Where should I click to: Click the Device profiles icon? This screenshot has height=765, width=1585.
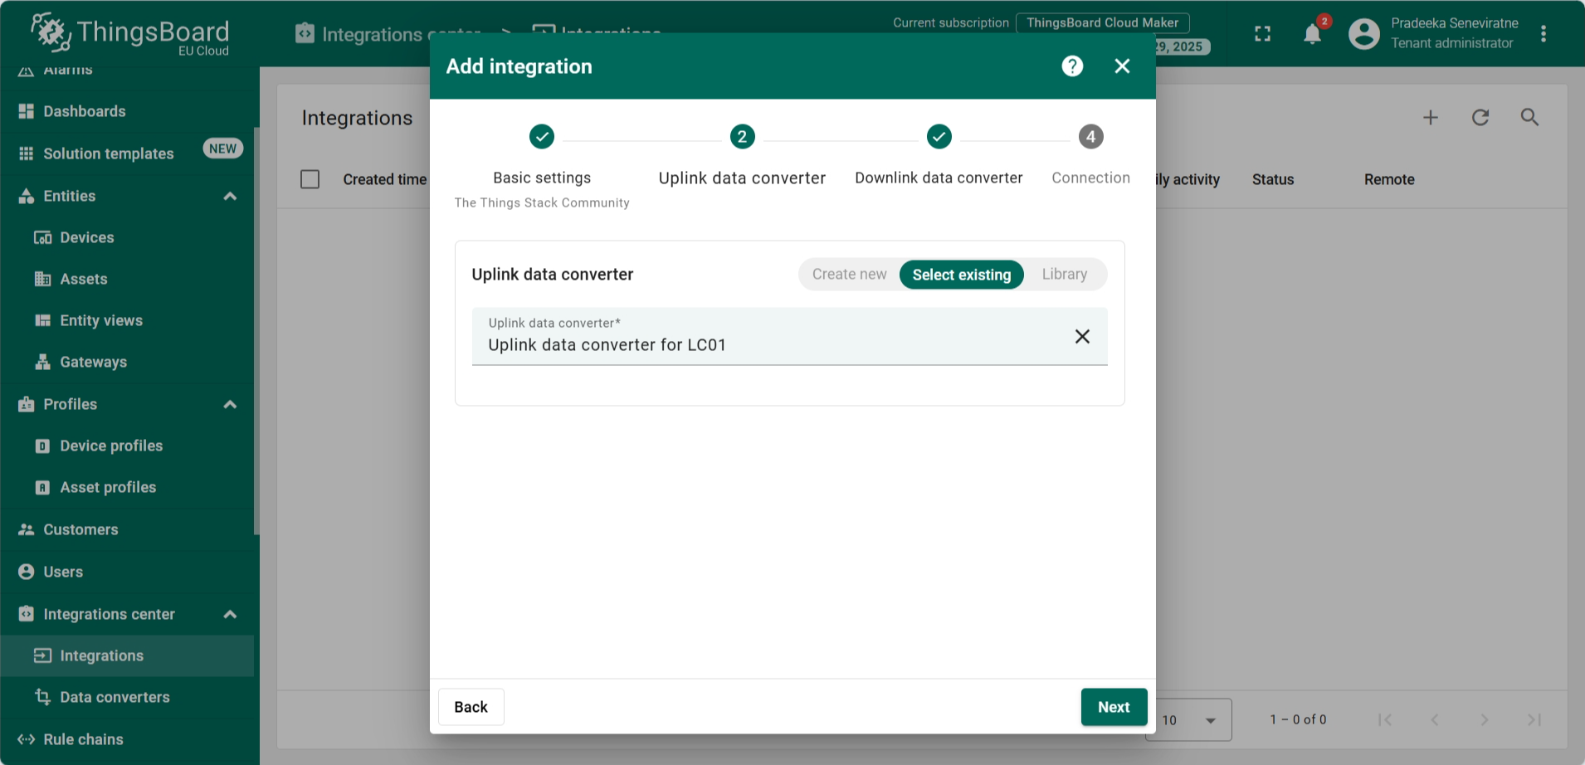(42, 446)
